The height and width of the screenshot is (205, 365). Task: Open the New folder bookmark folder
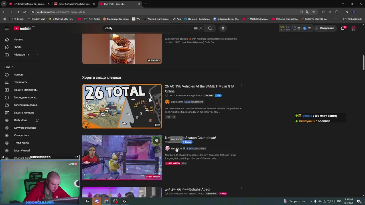(92, 19)
